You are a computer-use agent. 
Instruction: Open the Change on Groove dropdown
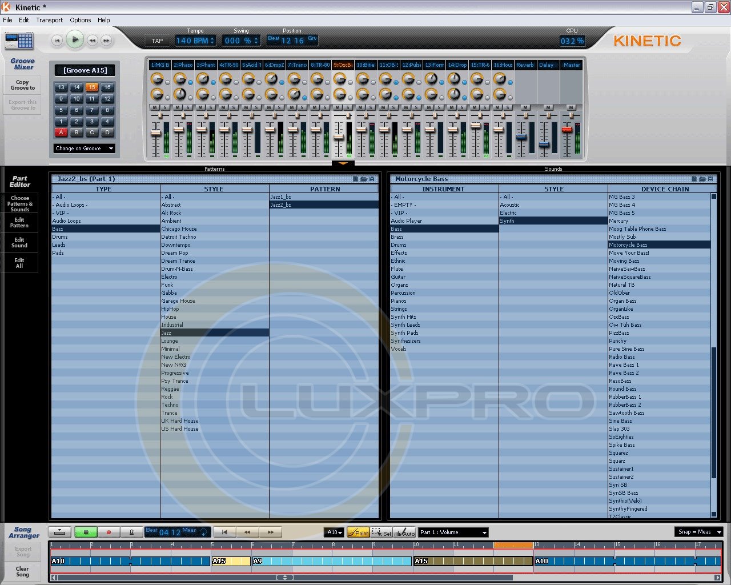84,149
